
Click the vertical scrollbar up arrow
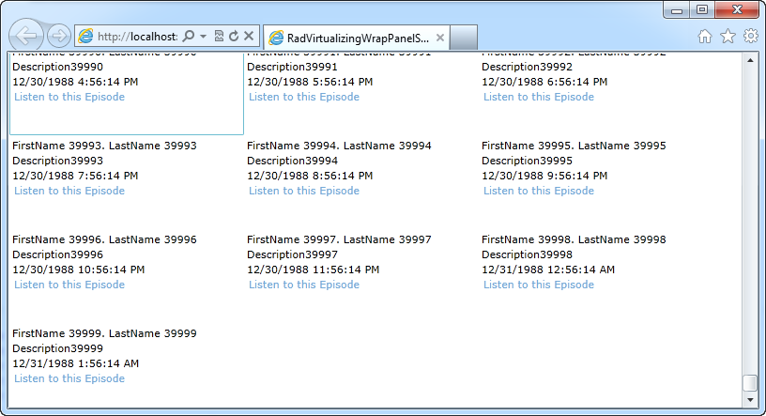(749, 61)
